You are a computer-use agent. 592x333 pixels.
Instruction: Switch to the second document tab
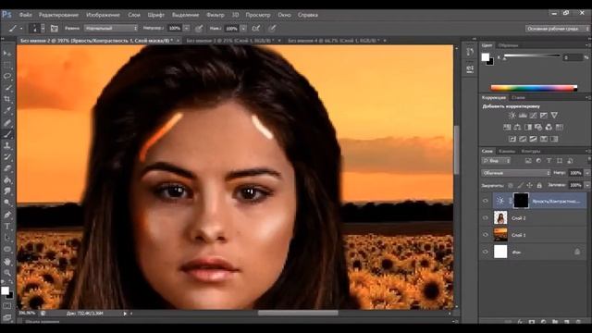230,40
